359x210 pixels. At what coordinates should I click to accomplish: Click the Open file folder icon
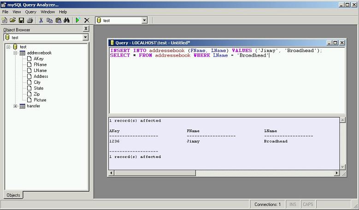click(x=13, y=20)
